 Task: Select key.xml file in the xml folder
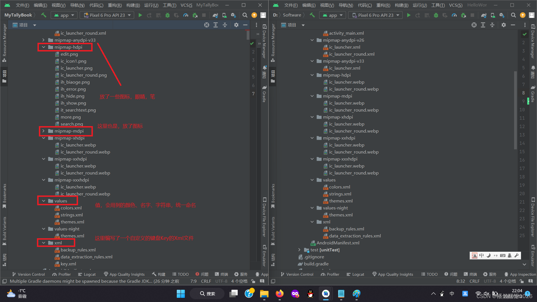(x=68, y=264)
